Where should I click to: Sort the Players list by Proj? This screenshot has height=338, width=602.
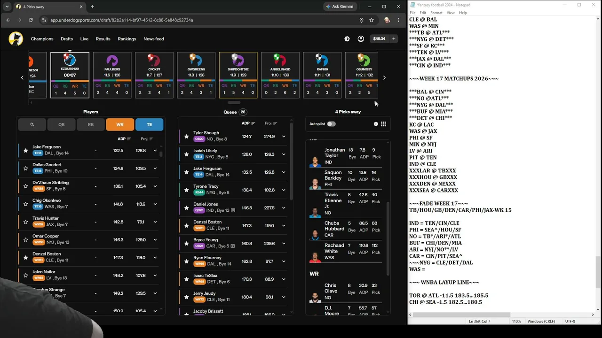pos(147,139)
